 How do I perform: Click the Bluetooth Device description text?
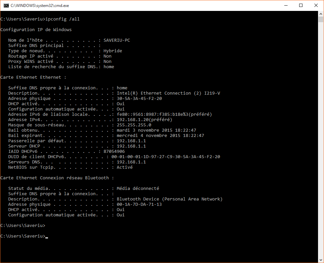[169, 199]
